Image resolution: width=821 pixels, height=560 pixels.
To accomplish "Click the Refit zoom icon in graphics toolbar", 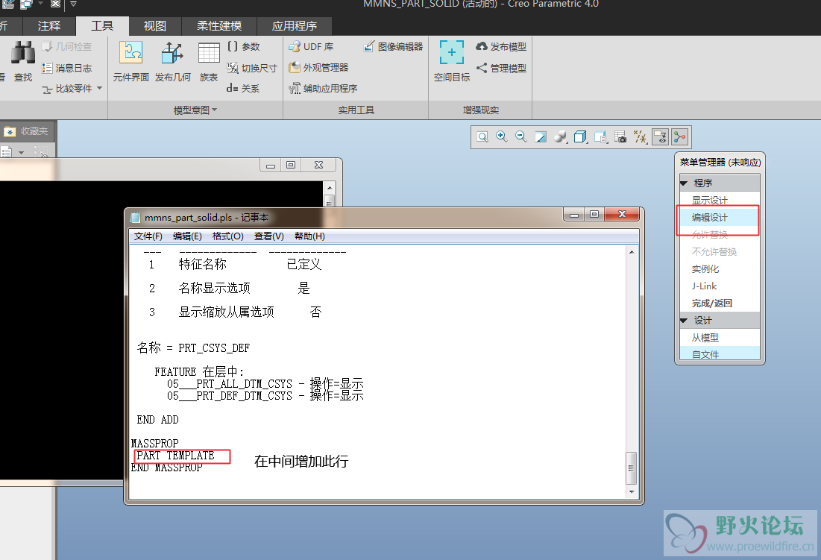I will (482, 137).
